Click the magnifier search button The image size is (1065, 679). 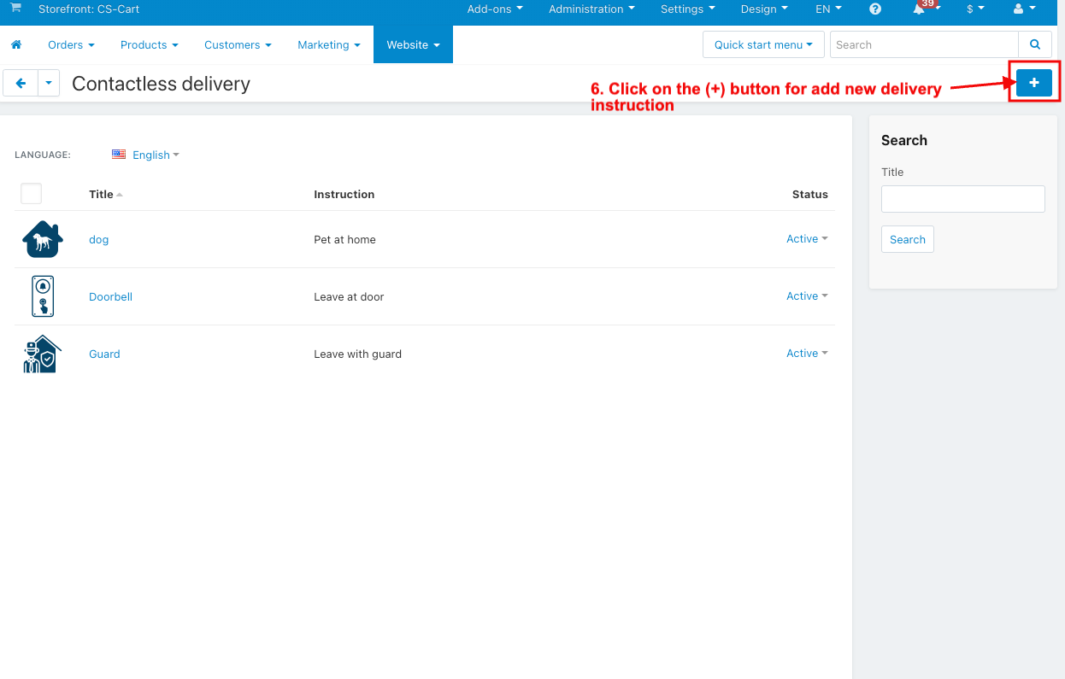click(x=1035, y=44)
